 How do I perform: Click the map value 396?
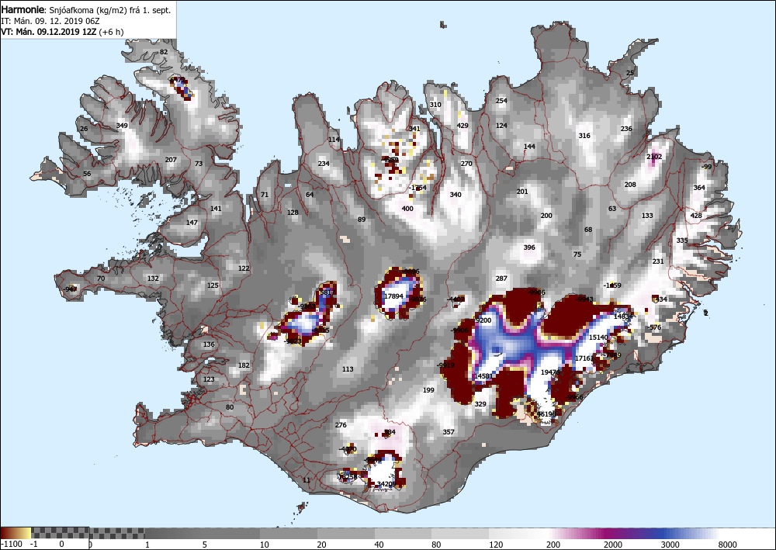click(529, 247)
